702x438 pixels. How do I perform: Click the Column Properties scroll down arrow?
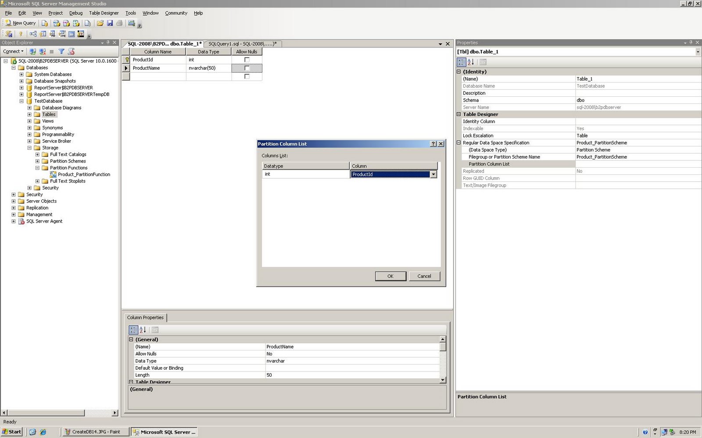pyautogui.click(x=443, y=380)
